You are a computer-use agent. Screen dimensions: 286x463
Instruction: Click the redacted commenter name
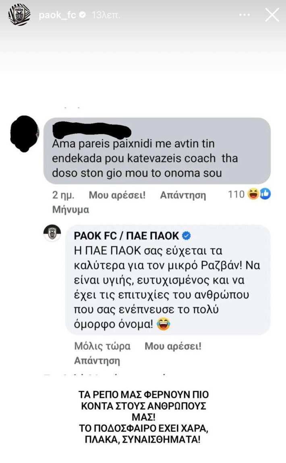click(x=92, y=129)
